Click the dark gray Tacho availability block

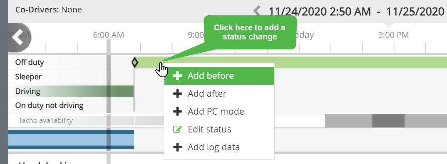point(388,120)
